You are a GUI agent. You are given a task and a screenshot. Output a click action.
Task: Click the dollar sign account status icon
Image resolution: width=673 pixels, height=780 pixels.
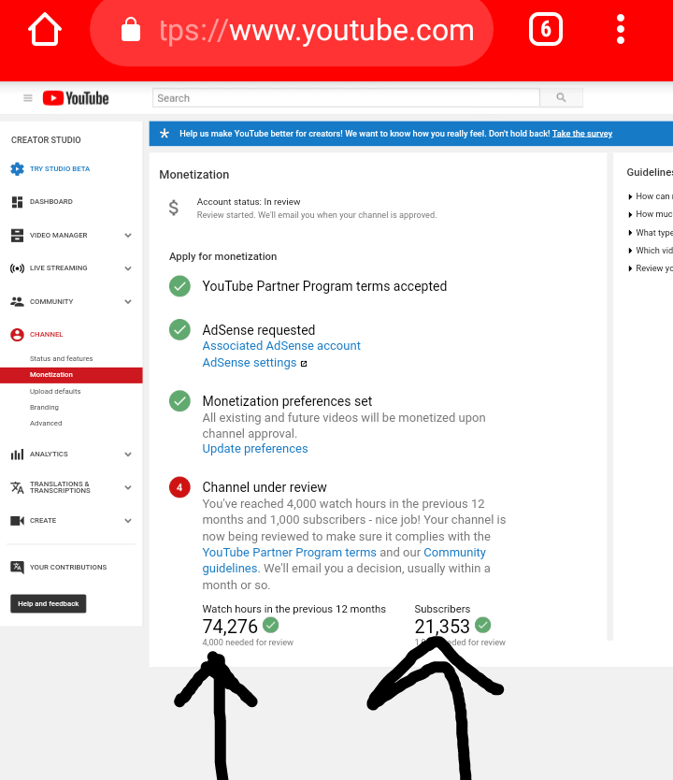(x=174, y=208)
